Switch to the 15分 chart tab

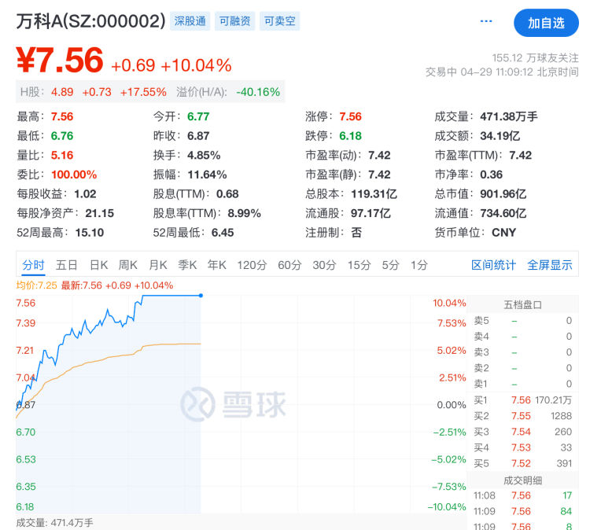pyautogui.click(x=359, y=265)
